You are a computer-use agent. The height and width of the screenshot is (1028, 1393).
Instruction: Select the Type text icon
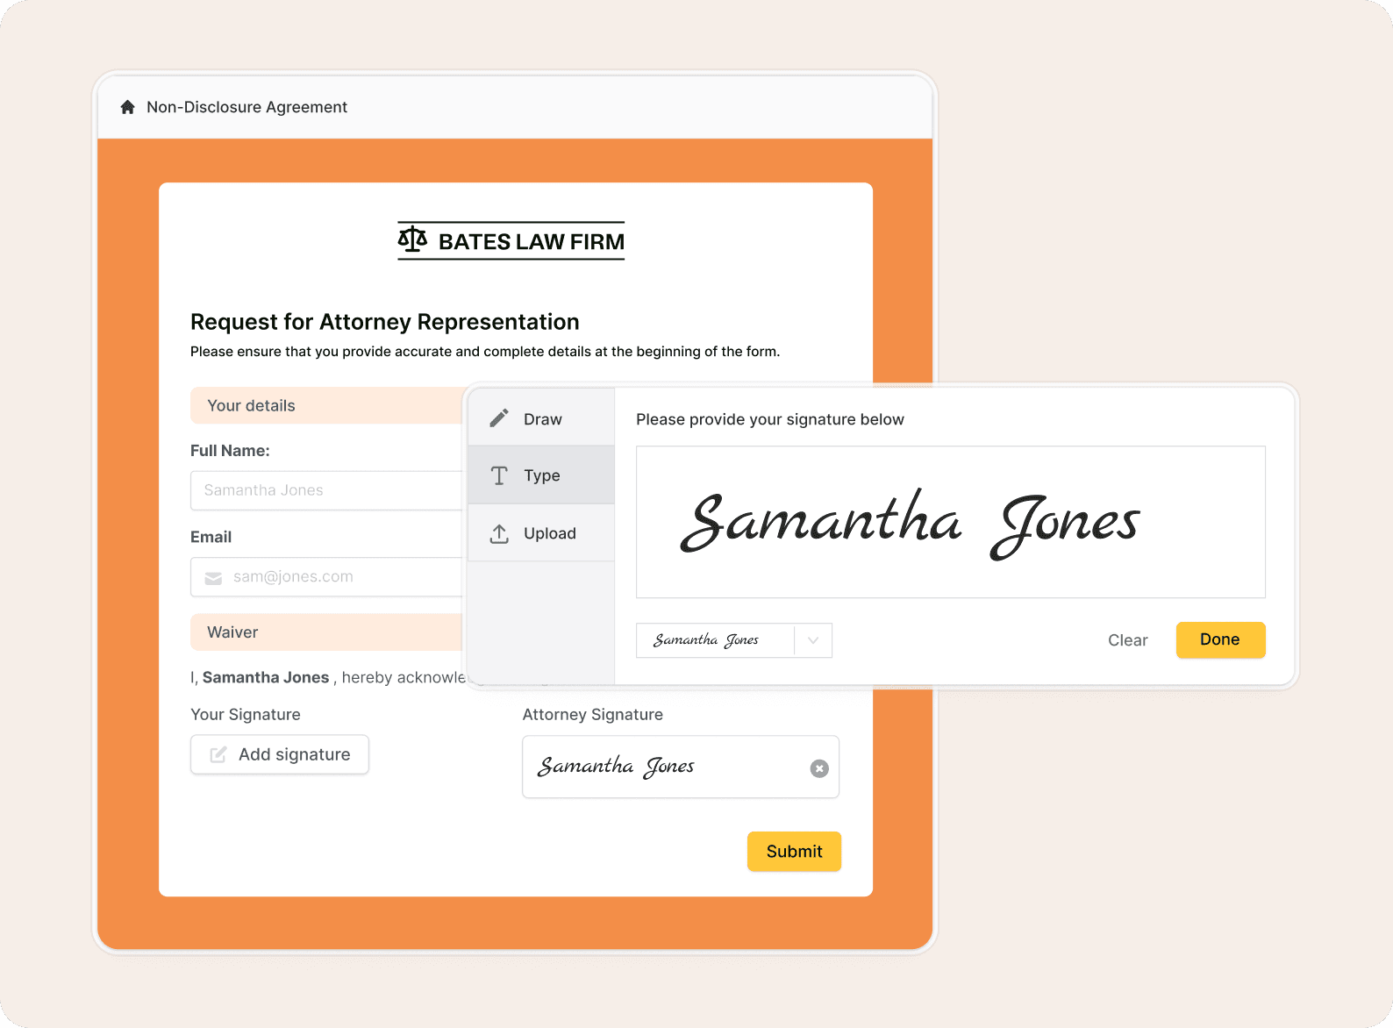coord(499,475)
